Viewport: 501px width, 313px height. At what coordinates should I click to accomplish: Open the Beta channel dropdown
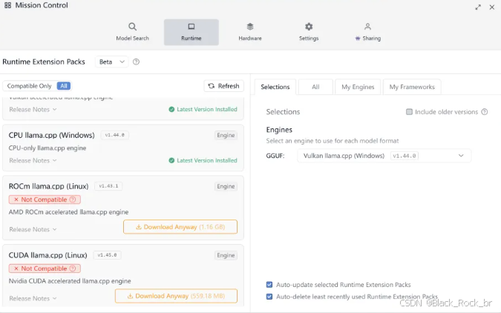pyautogui.click(x=111, y=62)
